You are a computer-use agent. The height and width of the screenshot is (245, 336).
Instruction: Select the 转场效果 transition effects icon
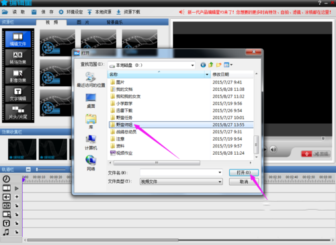(18, 57)
